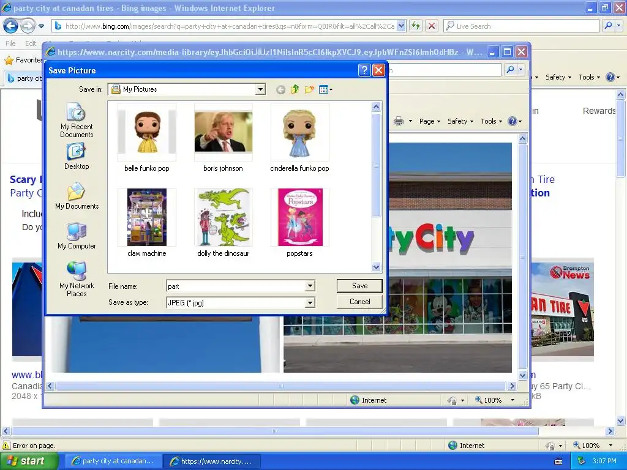Click the Windows Start button

28,461
